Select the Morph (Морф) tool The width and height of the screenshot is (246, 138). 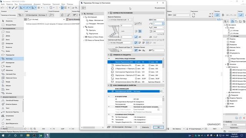click(8, 82)
